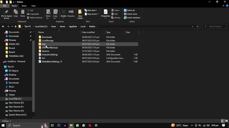Click the Copy ribbon icon
This screenshot has height=128, width=229.
pos(16,12)
